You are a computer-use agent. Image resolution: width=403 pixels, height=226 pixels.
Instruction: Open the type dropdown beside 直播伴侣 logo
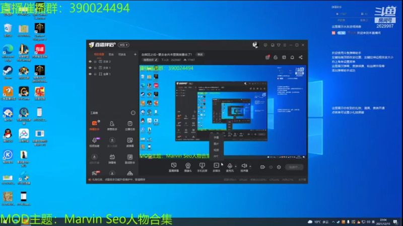pyautogui.click(x=123, y=45)
